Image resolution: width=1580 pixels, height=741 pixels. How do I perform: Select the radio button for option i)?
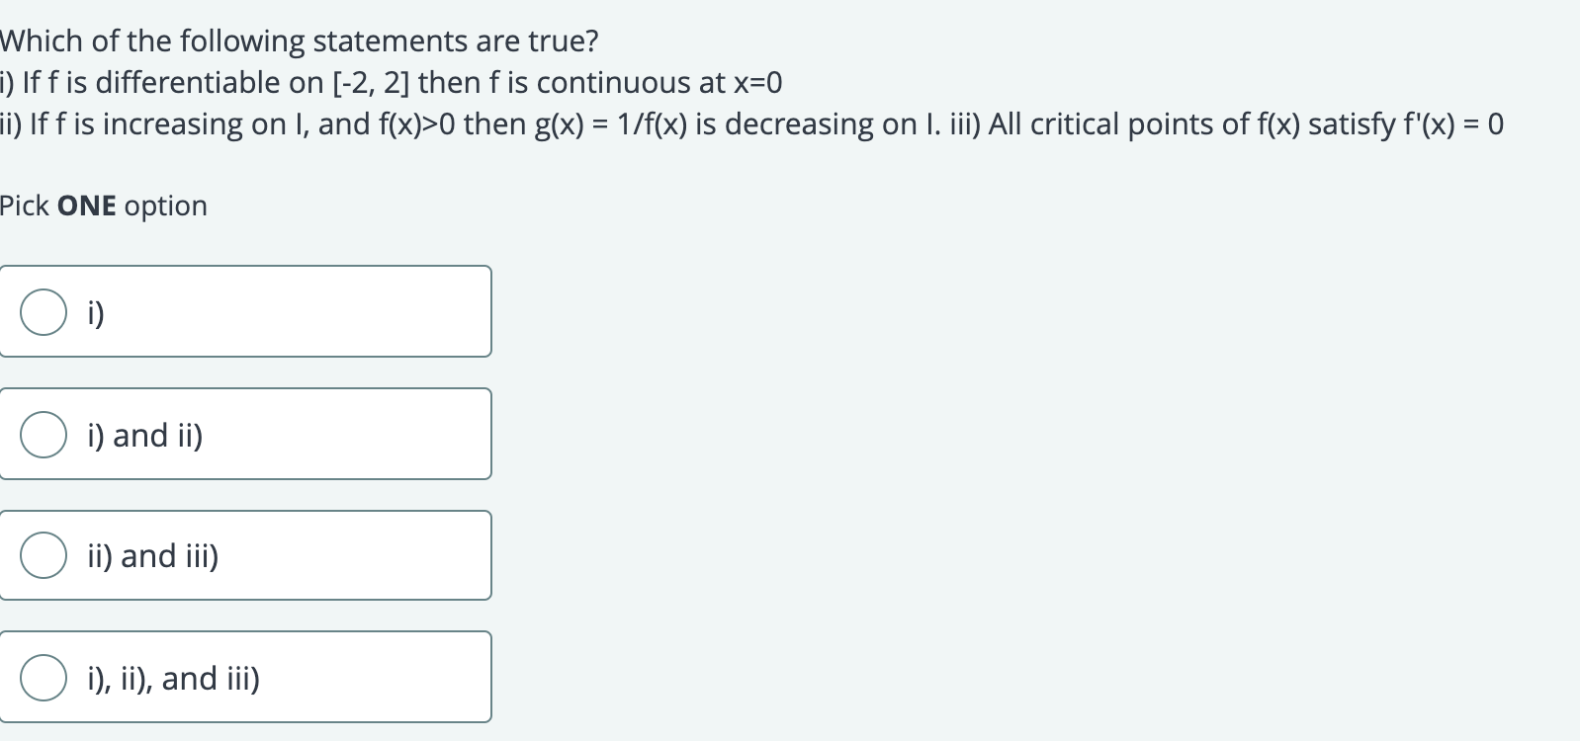pyautogui.click(x=42, y=311)
